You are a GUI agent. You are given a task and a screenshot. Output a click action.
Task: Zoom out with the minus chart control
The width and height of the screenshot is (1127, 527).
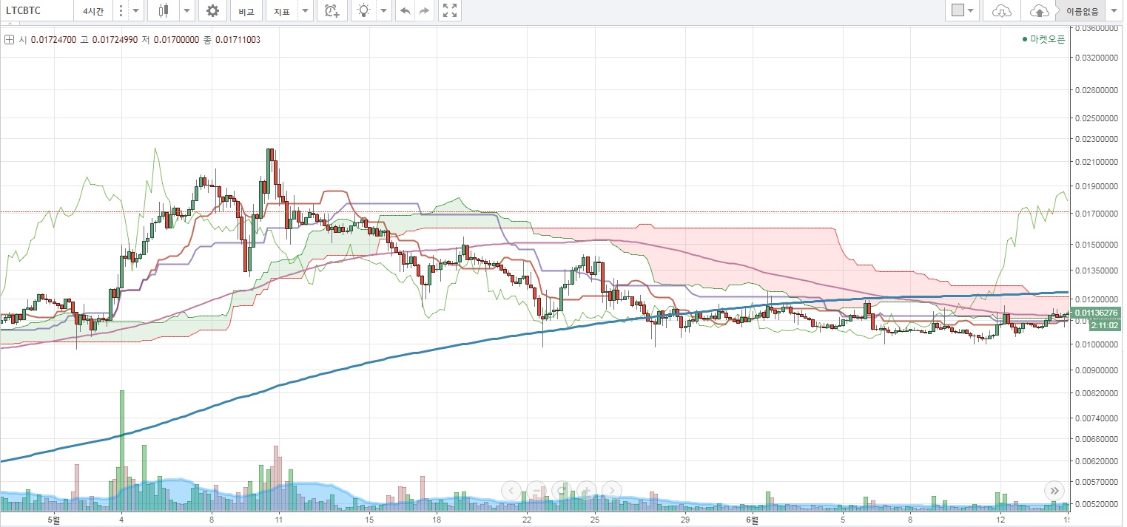point(537,489)
